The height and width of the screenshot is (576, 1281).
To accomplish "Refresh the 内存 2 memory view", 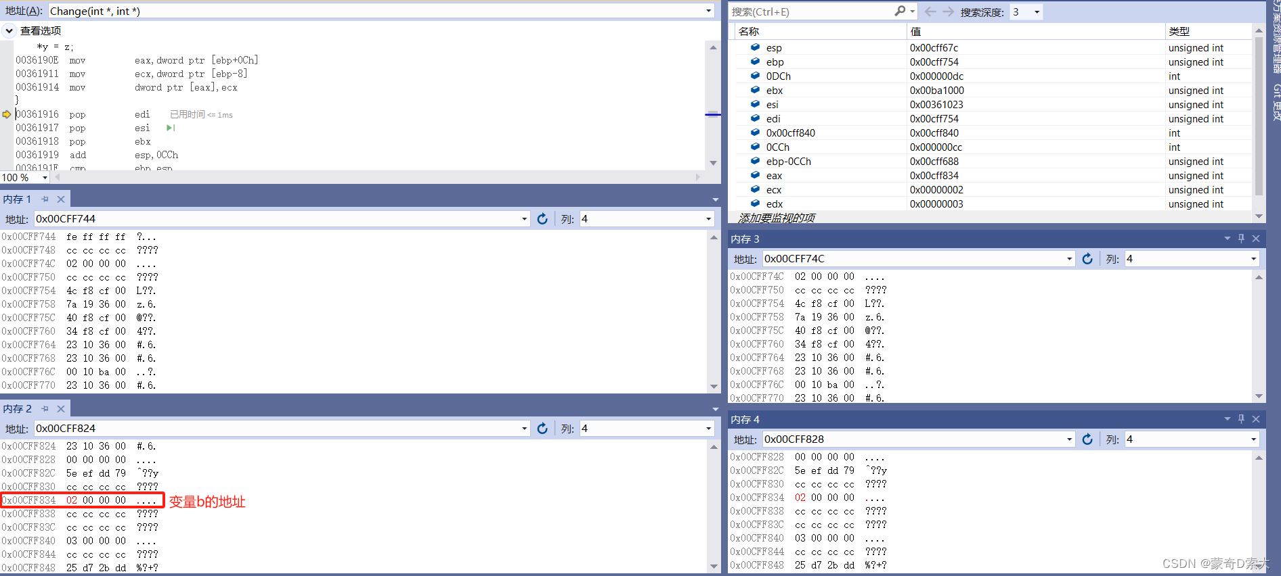I will (542, 429).
